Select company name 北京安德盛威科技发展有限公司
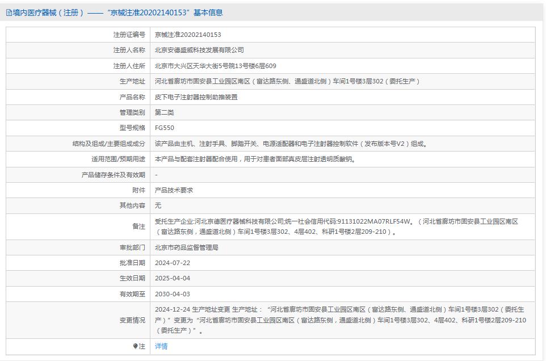The image size is (546, 361). click(x=199, y=50)
